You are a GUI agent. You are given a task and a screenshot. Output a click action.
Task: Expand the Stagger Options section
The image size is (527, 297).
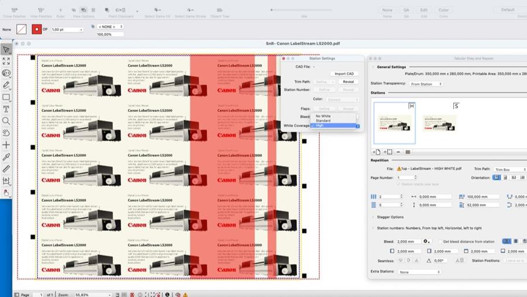point(373,217)
